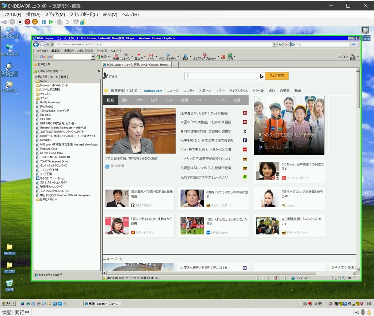
Task: Expand the Google search box dropdown
Action: coord(93,57)
